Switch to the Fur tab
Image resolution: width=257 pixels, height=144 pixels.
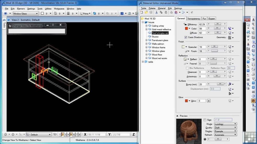204,19
